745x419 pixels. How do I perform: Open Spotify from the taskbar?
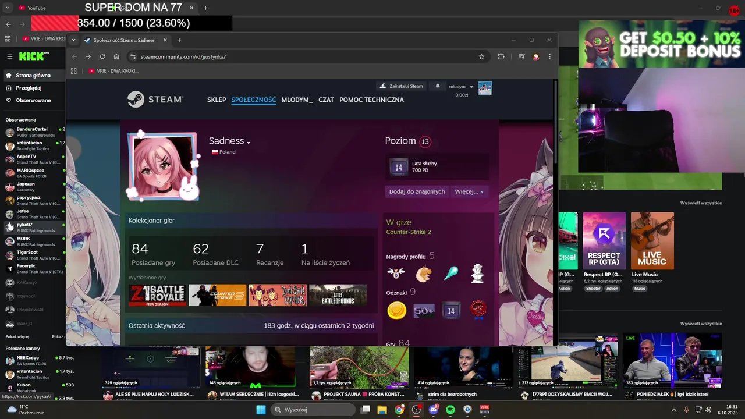(x=450, y=410)
